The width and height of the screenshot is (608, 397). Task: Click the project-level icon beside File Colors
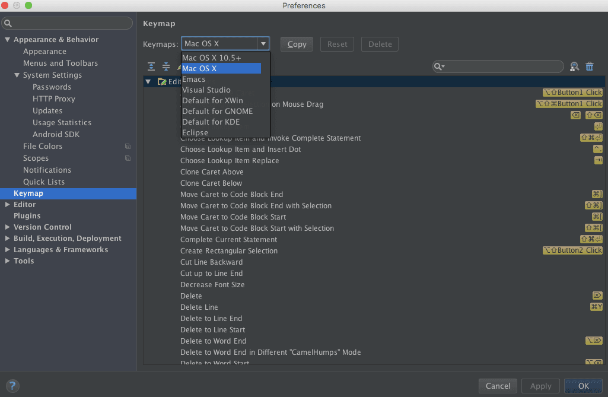(x=128, y=147)
